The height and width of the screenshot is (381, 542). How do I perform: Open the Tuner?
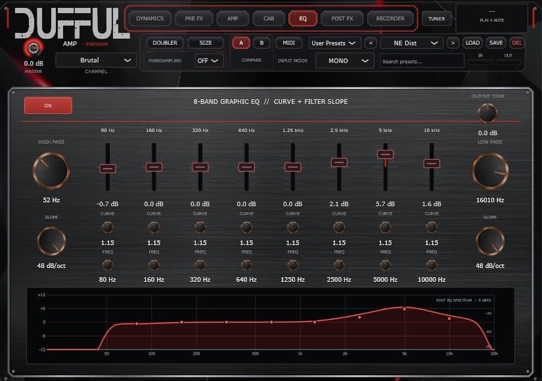coord(437,18)
